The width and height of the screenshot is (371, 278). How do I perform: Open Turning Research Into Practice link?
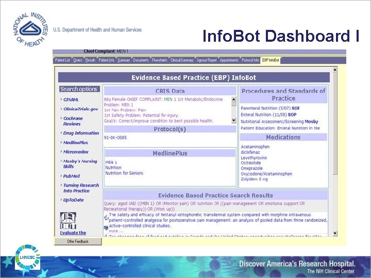(x=81, y=188)
